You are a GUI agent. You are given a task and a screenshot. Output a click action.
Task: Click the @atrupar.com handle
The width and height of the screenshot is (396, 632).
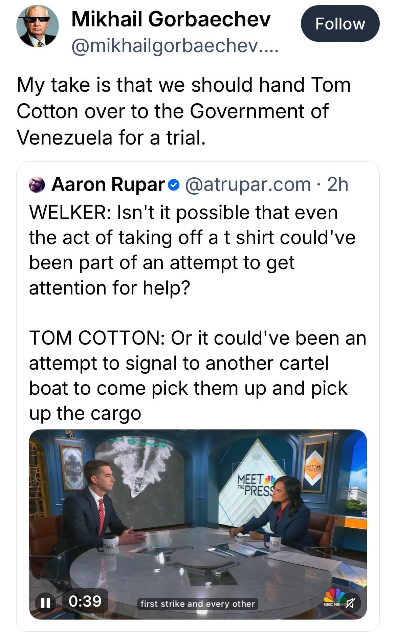247,185
